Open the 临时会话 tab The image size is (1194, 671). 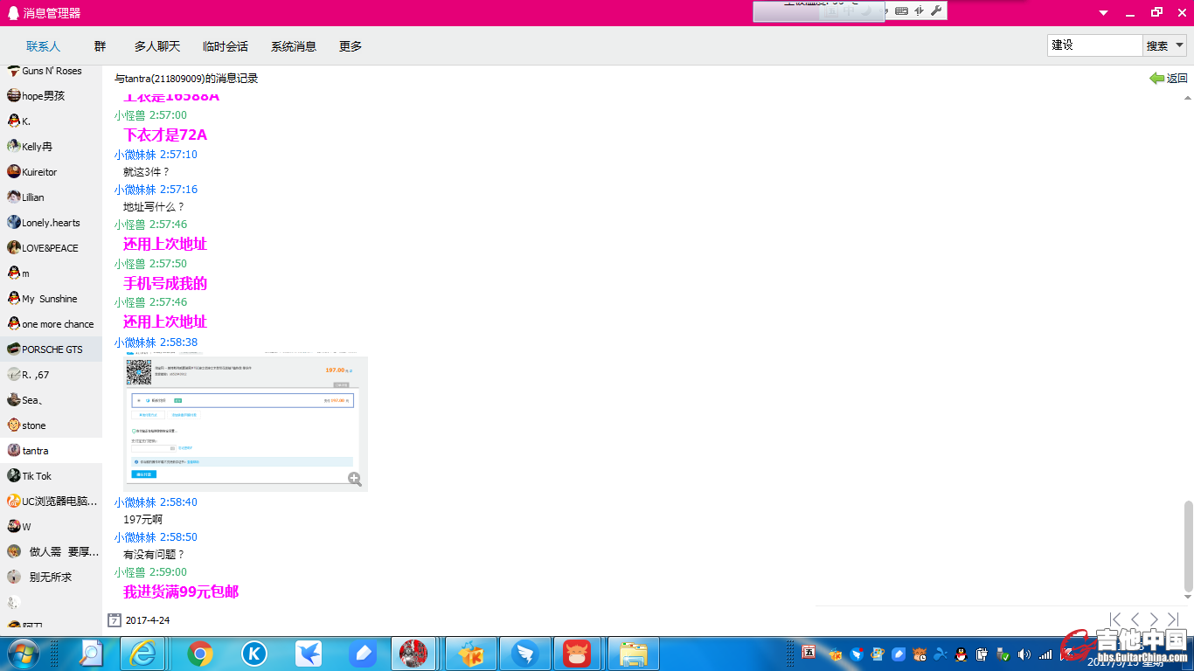(x=225, y=46)
